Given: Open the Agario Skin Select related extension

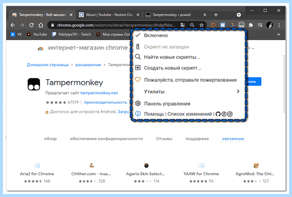Looking at the screenshot, I should pos(146,173).
